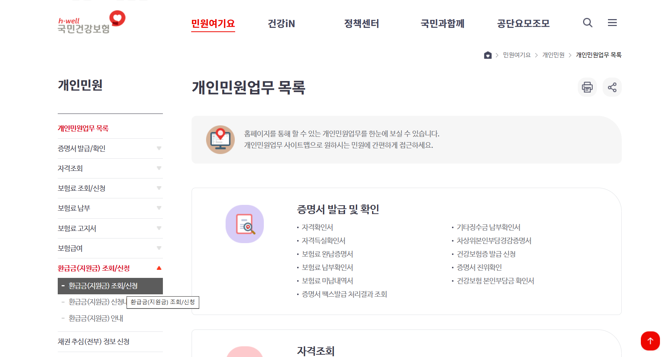Screen dimensions: 668x357
Task: Click 개인민원 in the breadcrumb trail
Action: pos(553,55)
